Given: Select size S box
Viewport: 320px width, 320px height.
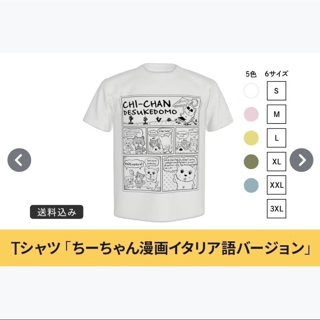Looking at the screenshot, I should [277, 91].
